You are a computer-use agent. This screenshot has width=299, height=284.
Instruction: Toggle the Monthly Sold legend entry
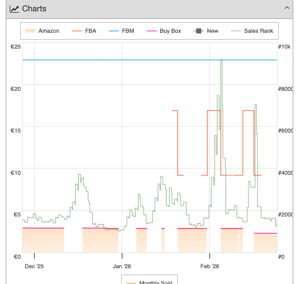point(149,282)
